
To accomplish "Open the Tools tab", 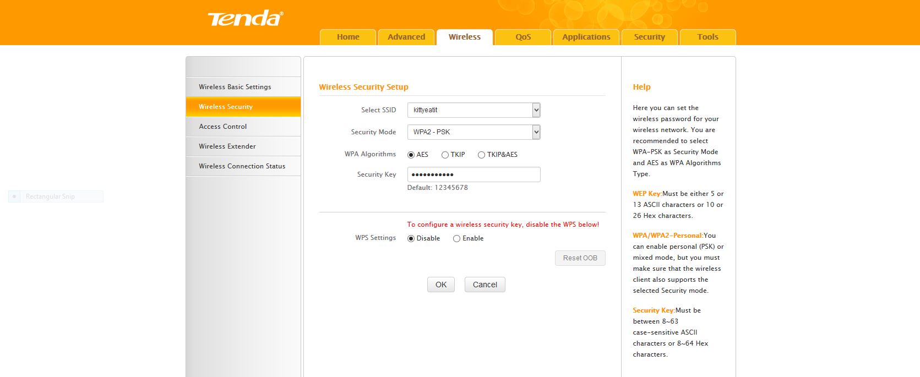I will (707, 37).
